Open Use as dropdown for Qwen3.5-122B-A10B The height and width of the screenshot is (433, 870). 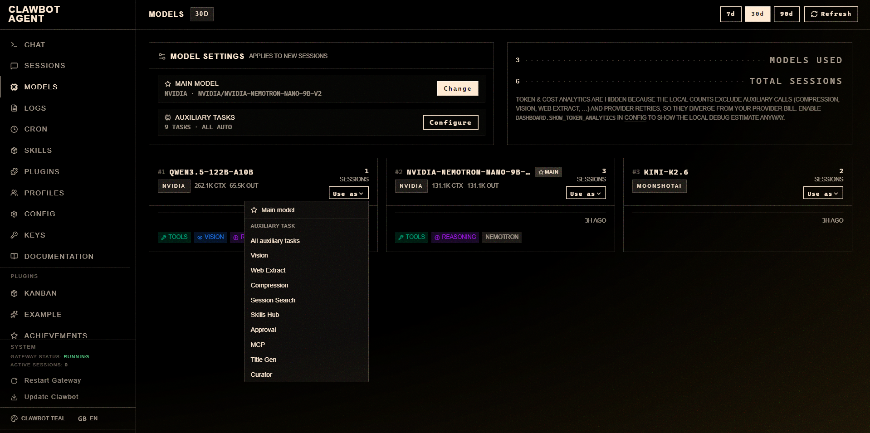pos(348,193)
